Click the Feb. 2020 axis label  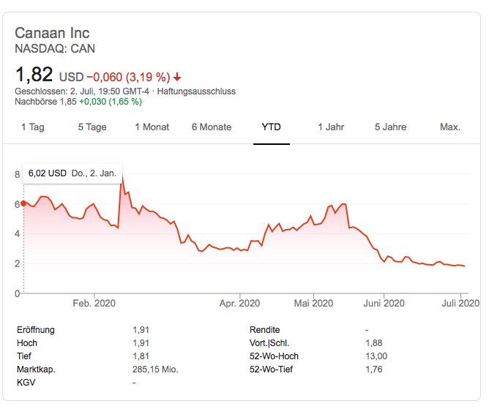click(94, 304)
